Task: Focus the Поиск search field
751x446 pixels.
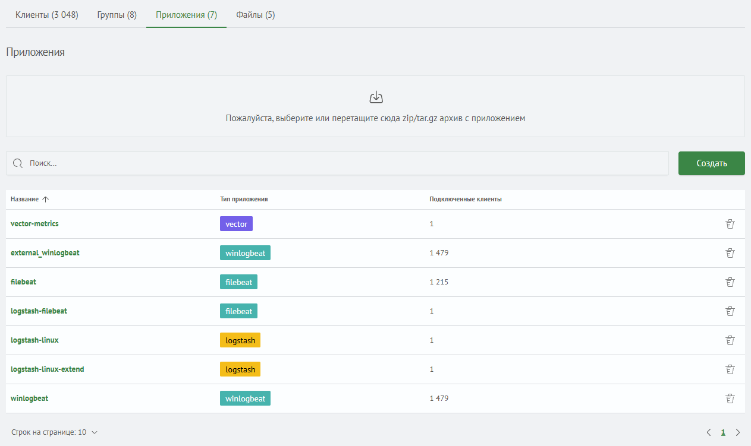Action: [x=345, y=163]
